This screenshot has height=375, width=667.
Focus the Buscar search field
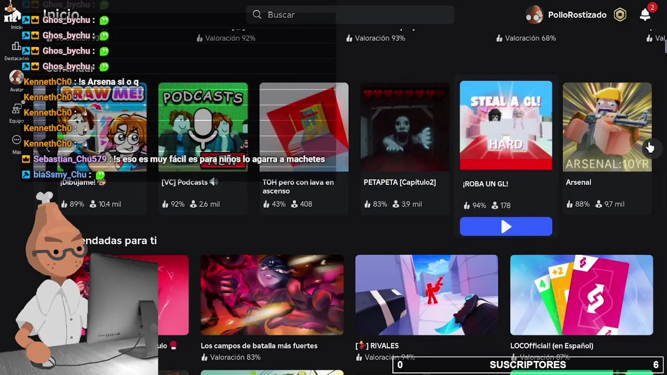[350, 15]
